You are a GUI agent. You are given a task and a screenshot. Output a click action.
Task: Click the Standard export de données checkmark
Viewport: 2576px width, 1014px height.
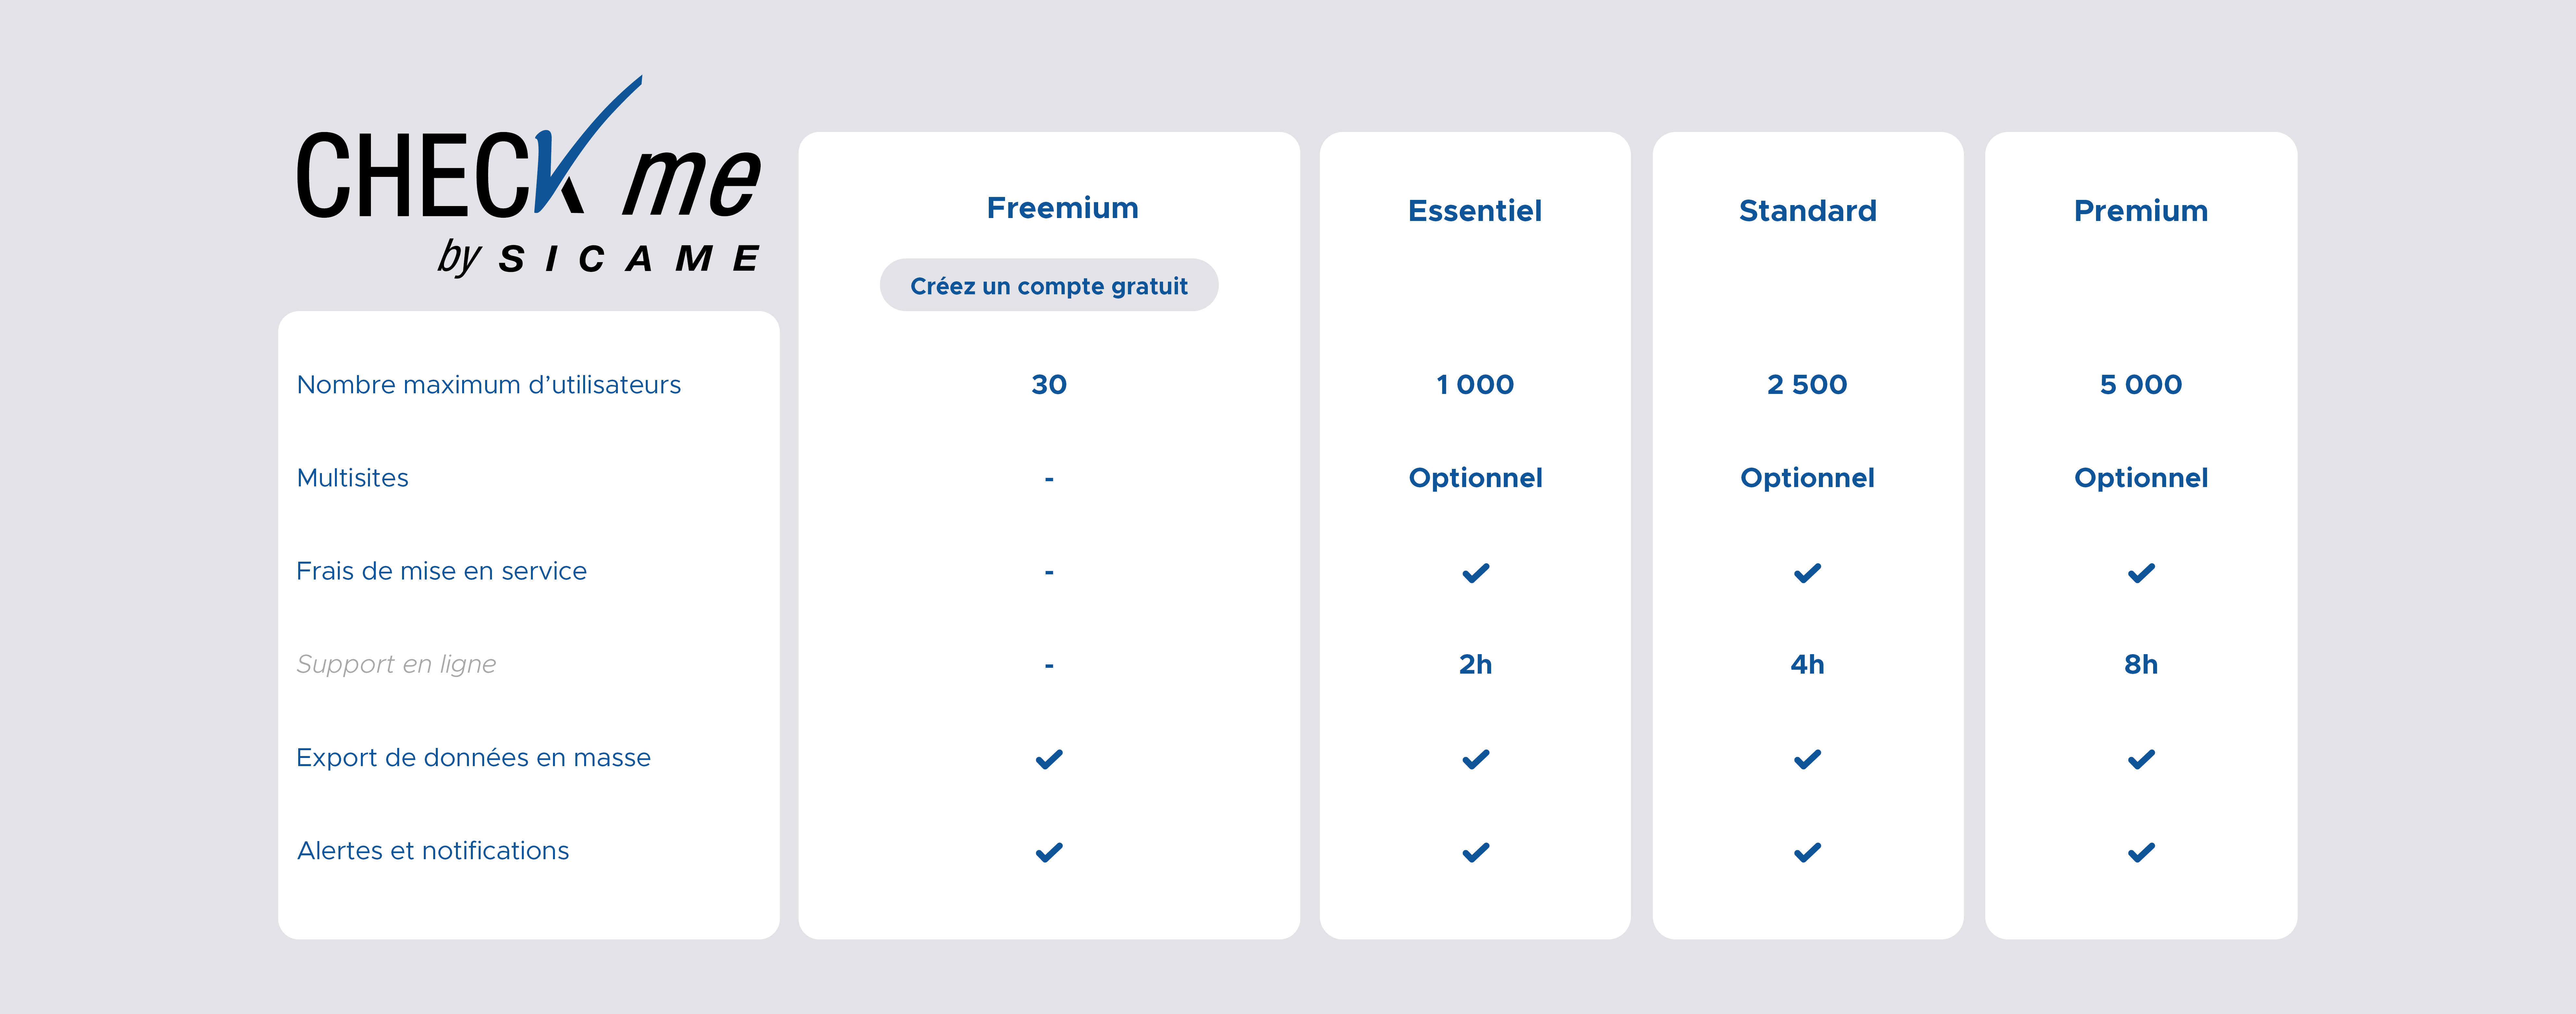[x=1807, y=759]
